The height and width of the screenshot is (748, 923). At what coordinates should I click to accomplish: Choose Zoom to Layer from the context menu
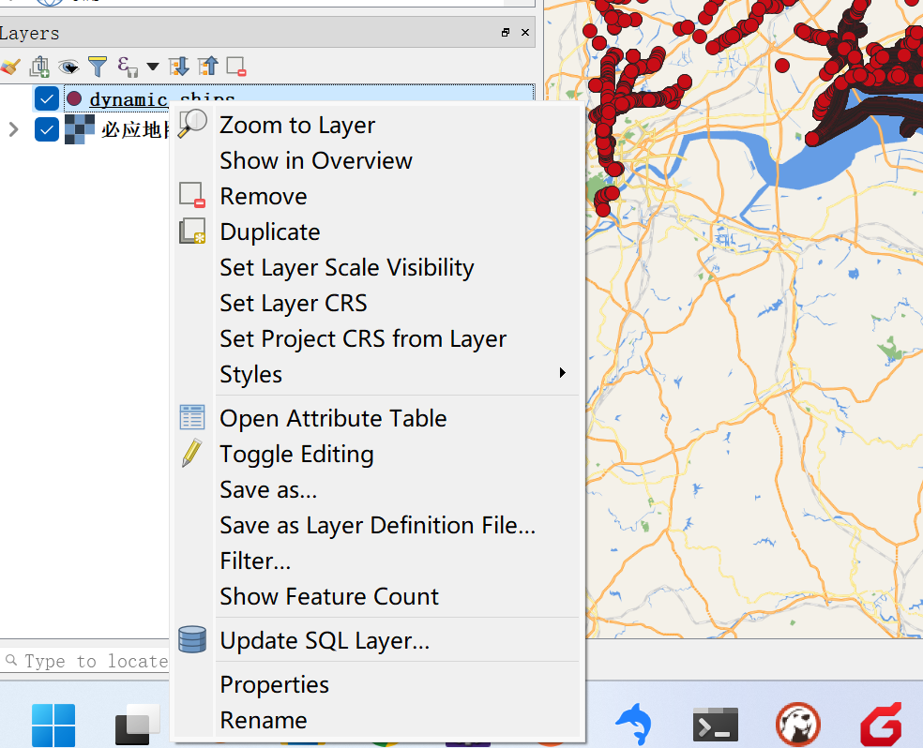(377, 126)
